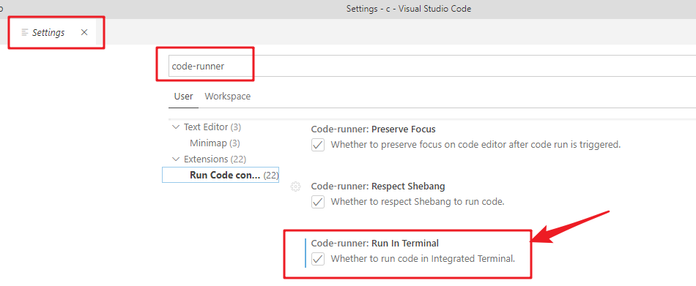Click the Code-runner: Preserve Focus title
This screenshot has width=696, height=286.
coord(374,129)
